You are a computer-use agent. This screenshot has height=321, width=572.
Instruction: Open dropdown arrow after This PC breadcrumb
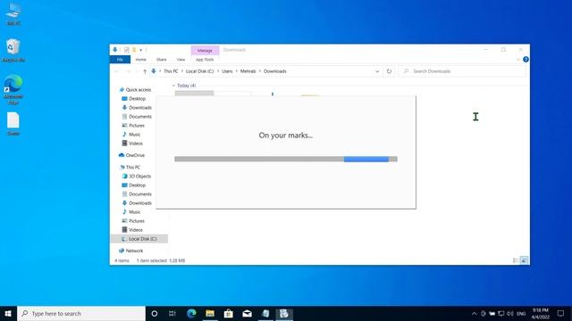(182, 71)
